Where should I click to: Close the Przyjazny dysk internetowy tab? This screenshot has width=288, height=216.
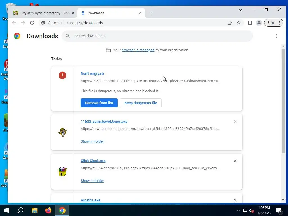pos(73,13)
